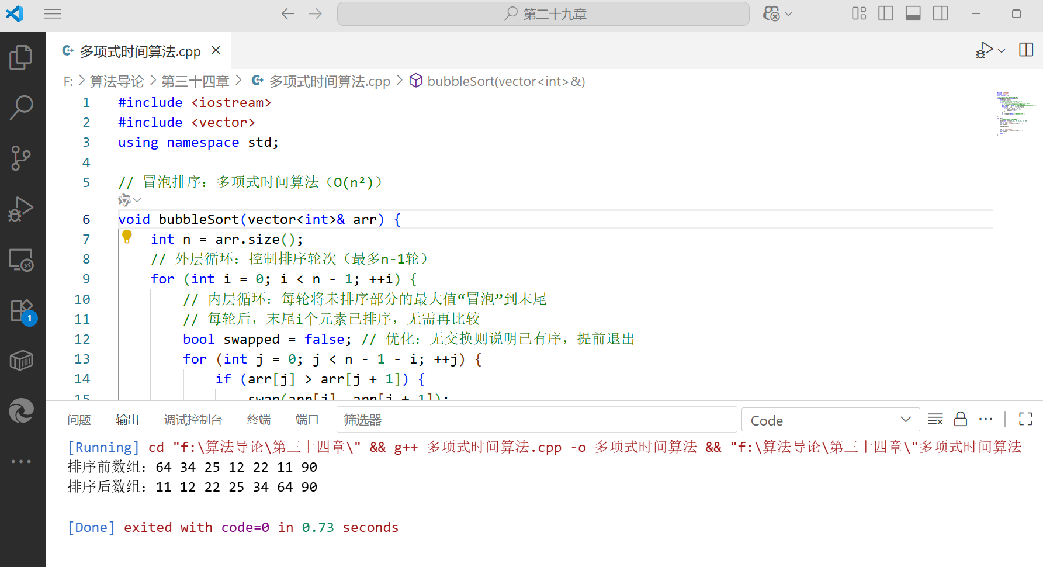Clear the output panel
The height and width of the screenshot is (567, 1043).
point(935,419)
